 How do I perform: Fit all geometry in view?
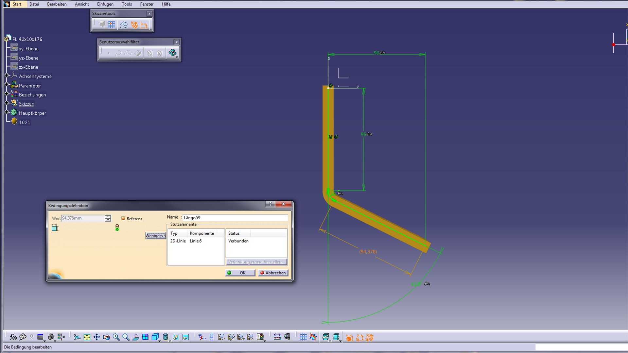click(x=87, y=337)
